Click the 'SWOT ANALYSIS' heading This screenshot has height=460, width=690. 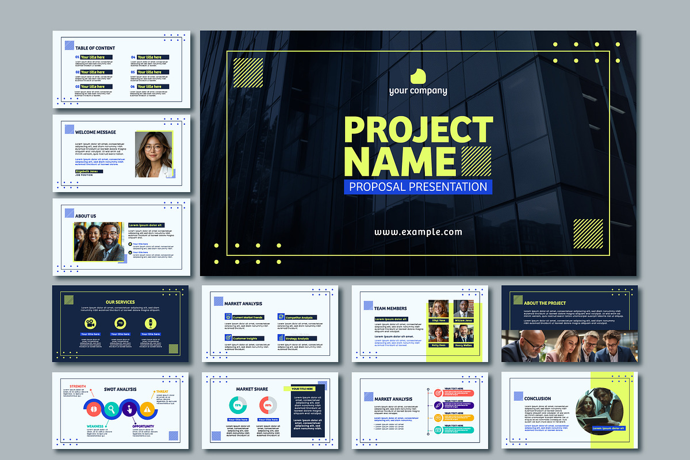120,389
